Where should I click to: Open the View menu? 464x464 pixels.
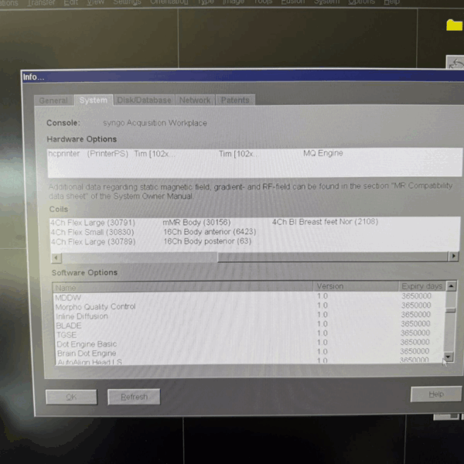[96, 2]
